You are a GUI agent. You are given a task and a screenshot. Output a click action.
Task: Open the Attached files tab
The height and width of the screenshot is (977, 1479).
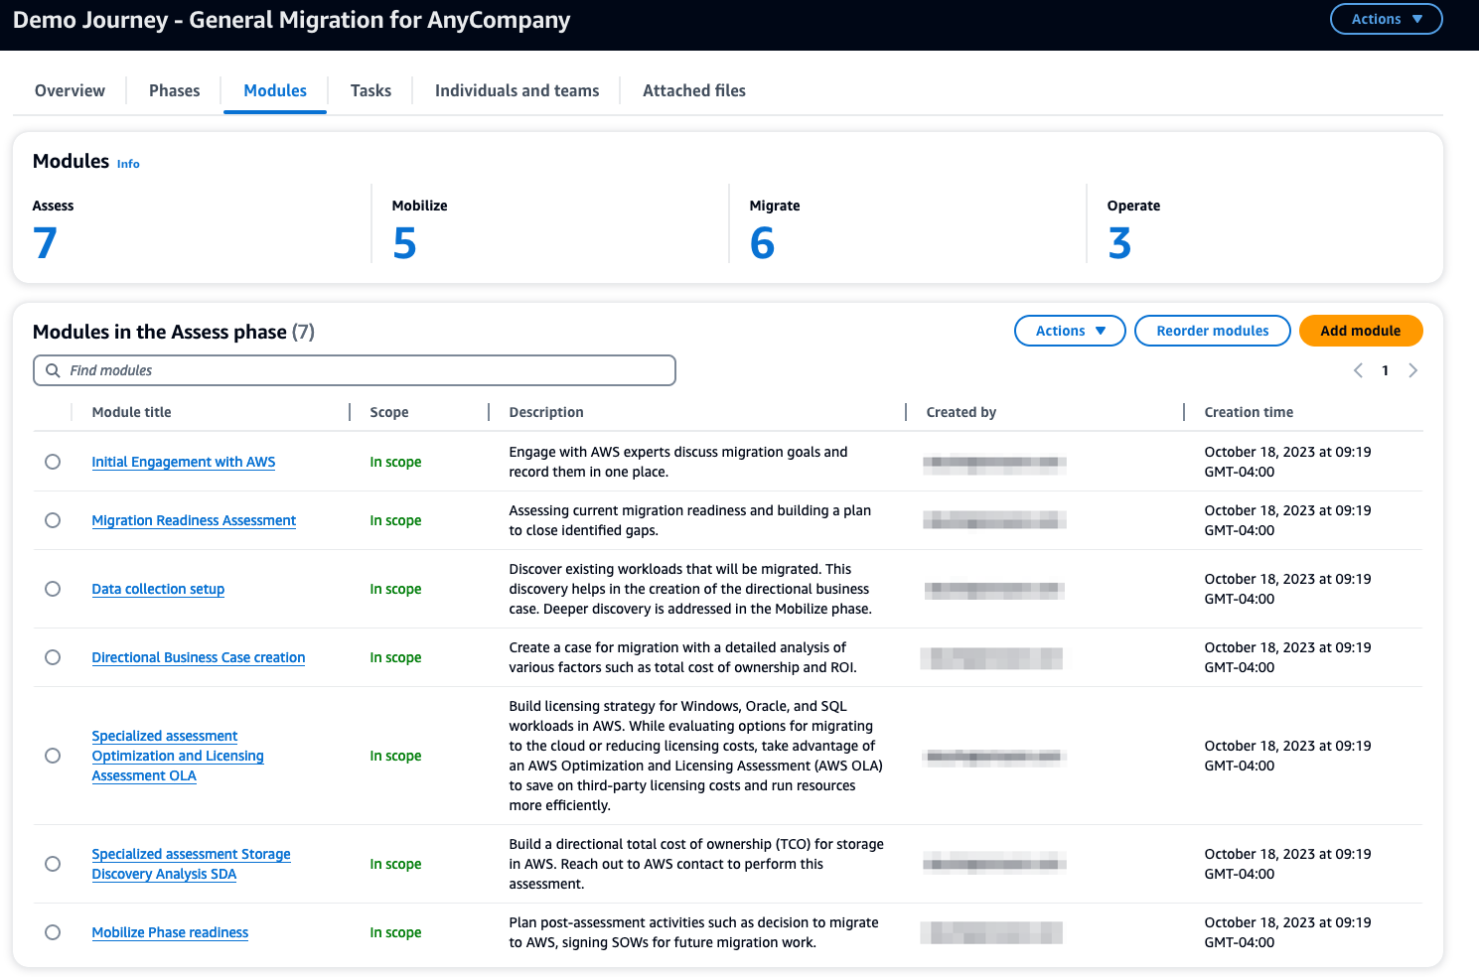click(x=693, y=90)
